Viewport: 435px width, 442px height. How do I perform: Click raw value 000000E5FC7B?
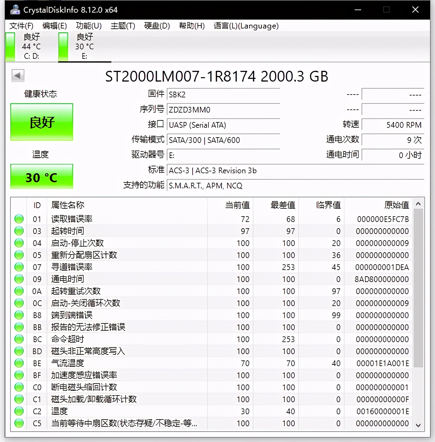(383, 219)
